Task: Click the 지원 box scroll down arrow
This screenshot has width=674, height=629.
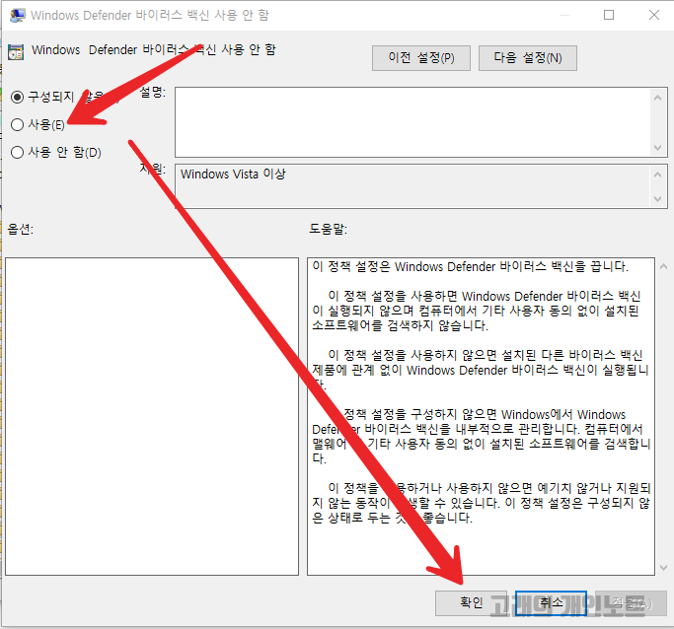Action: click(657, 199)
